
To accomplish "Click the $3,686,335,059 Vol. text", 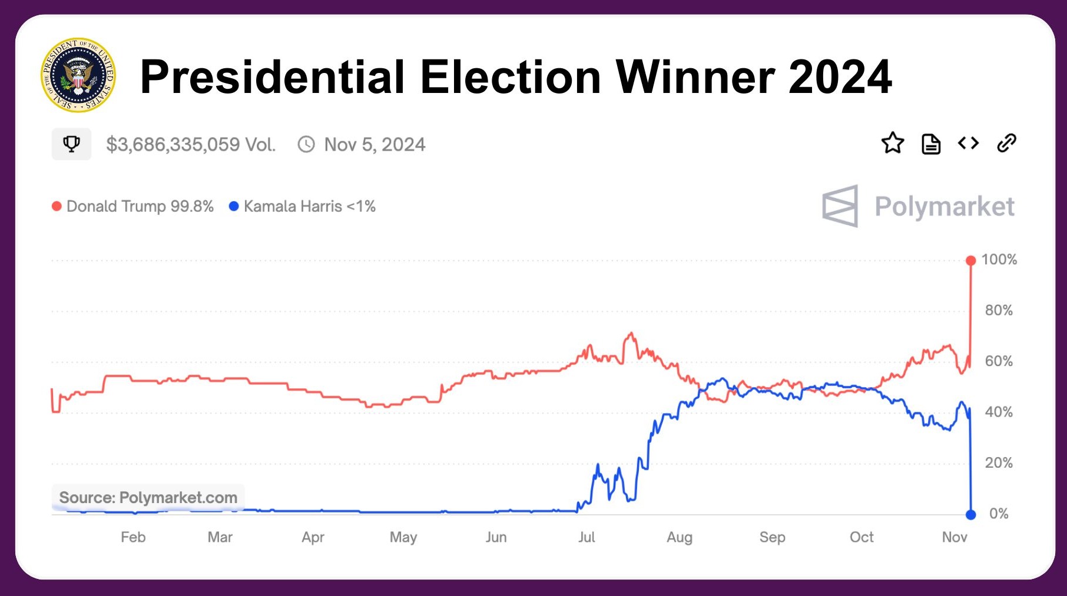I will click(x=191, y=144).
